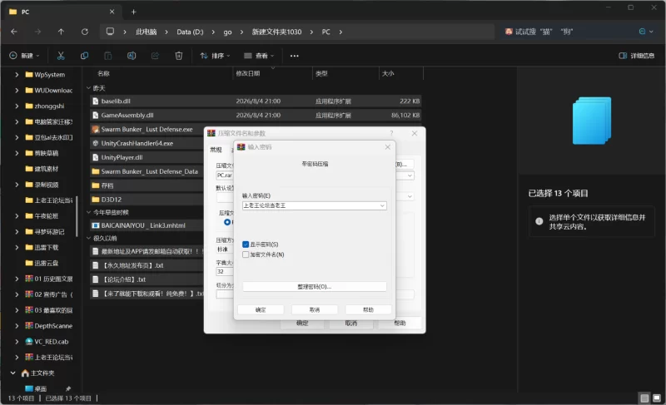
Task: Uncheck the 显示密码(S) checkbox
Action: pos(246,244)
